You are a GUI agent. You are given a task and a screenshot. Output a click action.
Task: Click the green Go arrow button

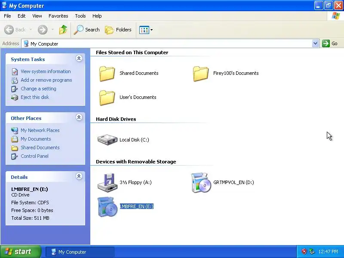(x=326, y=43)
